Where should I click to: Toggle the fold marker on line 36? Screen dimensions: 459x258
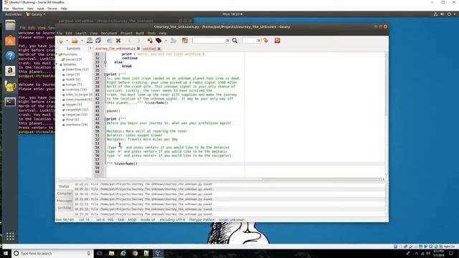[x=105, y=75]
